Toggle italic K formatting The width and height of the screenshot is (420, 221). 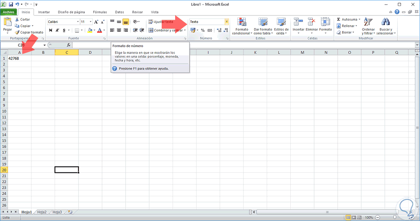pos(57,30)
